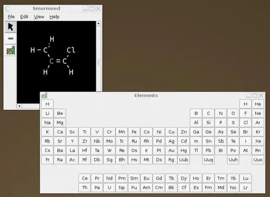
Task: Click the charged C+ atom in canvas
Action: 46,50
